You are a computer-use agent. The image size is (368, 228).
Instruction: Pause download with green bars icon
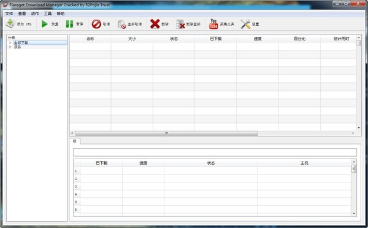(x=69, y=24)
